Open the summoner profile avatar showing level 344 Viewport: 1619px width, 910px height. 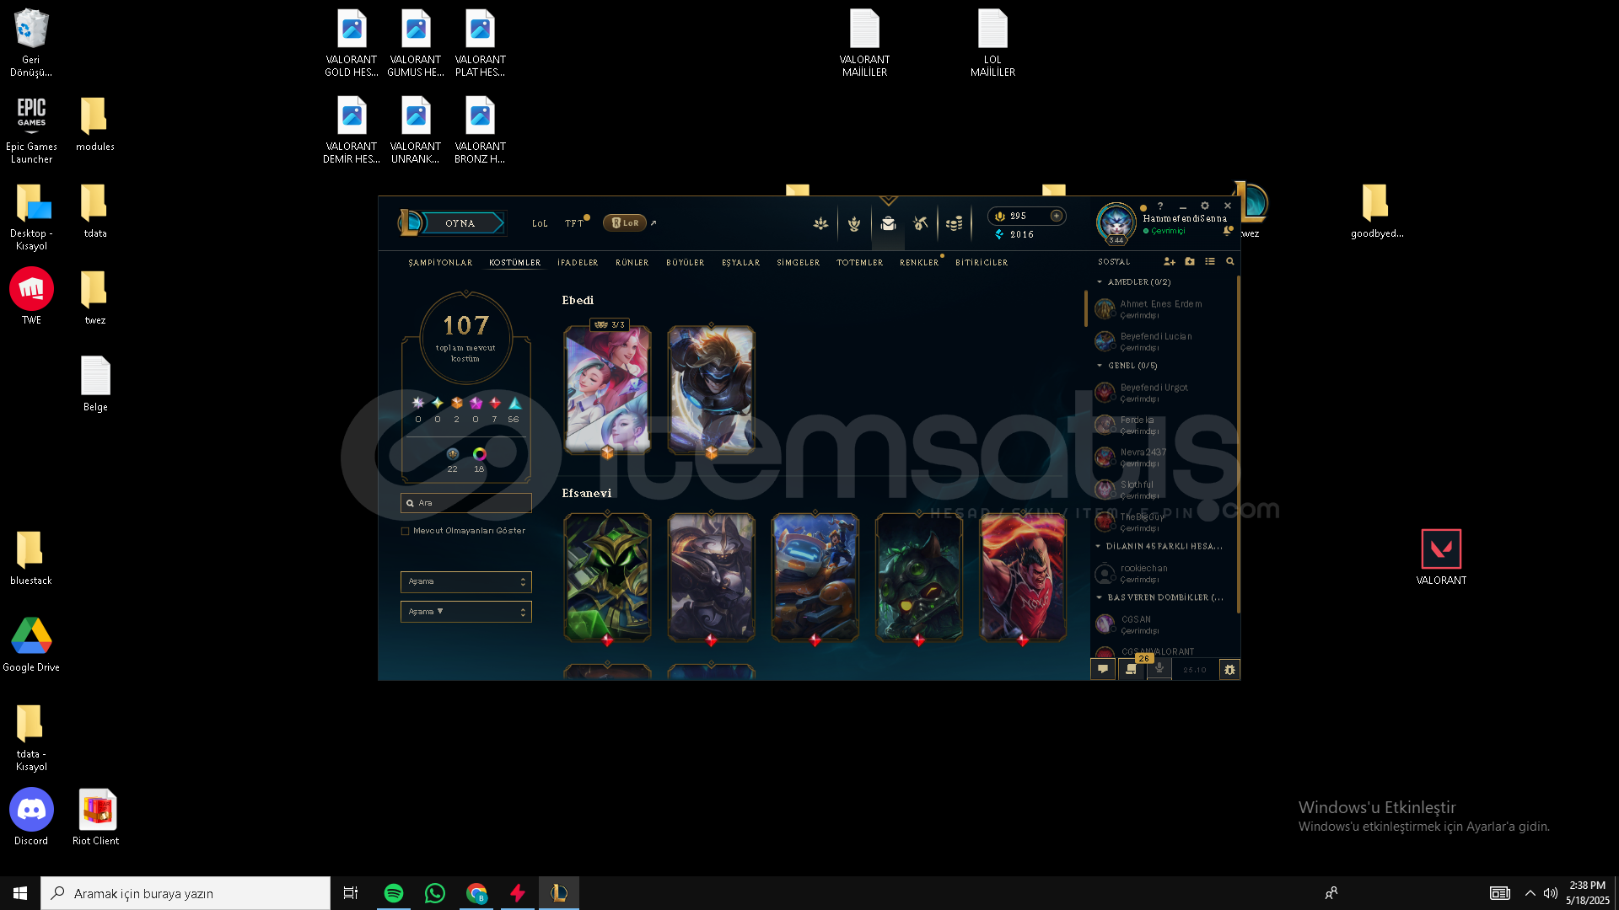pyautogui.click(x=1116, y=223)
